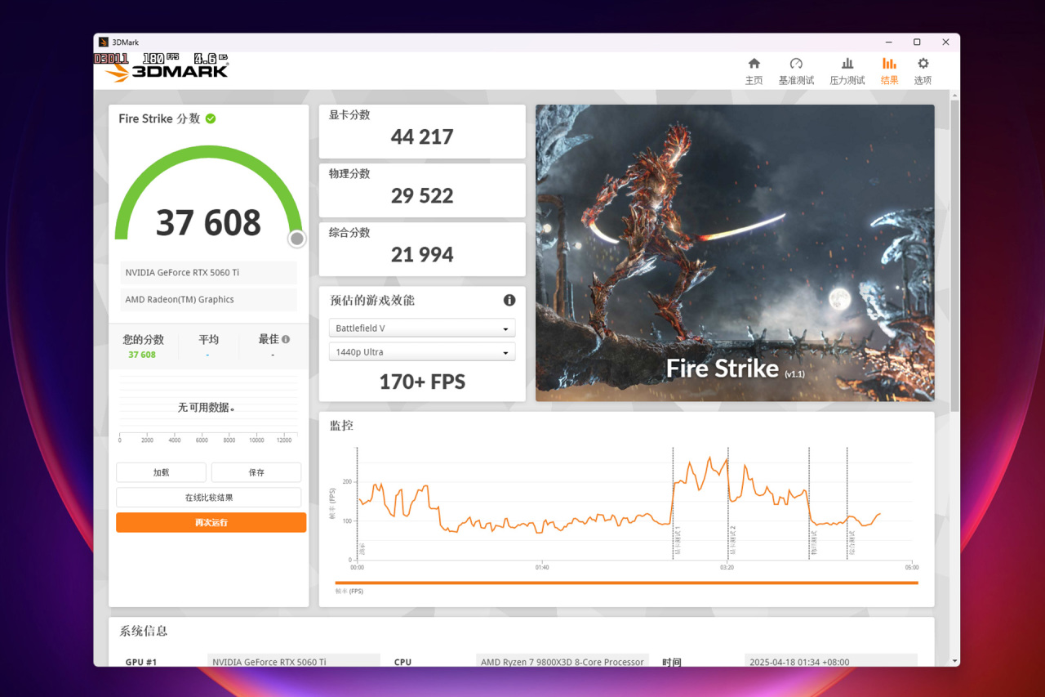Click the 加载 load button
Viewport: 1045px width, 697px height.
click(x=161, y=472)
